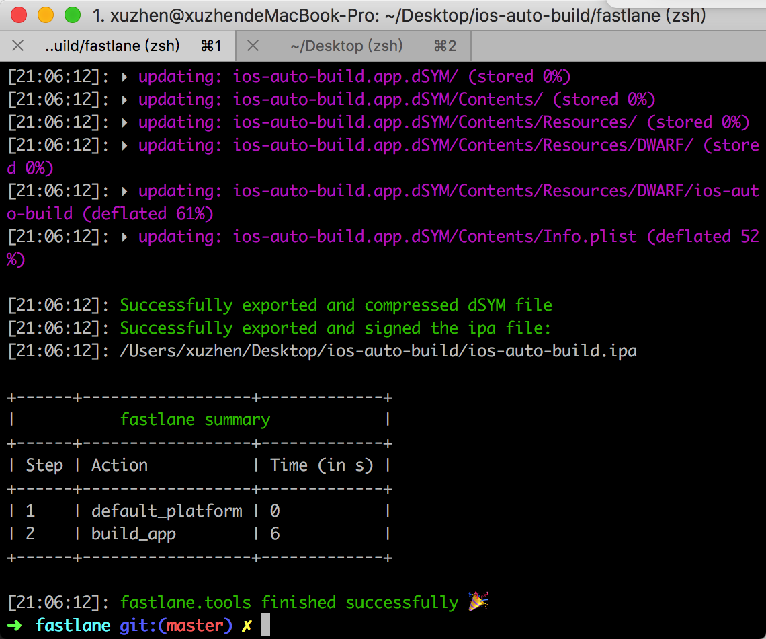Click the red close window button
766x639 pixels.
point(19,15)
